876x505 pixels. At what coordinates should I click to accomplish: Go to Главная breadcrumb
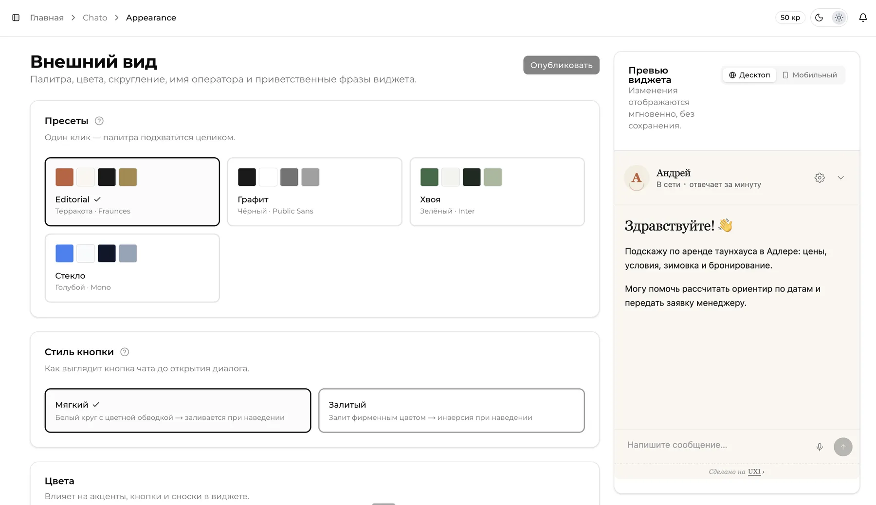[47, 18]
